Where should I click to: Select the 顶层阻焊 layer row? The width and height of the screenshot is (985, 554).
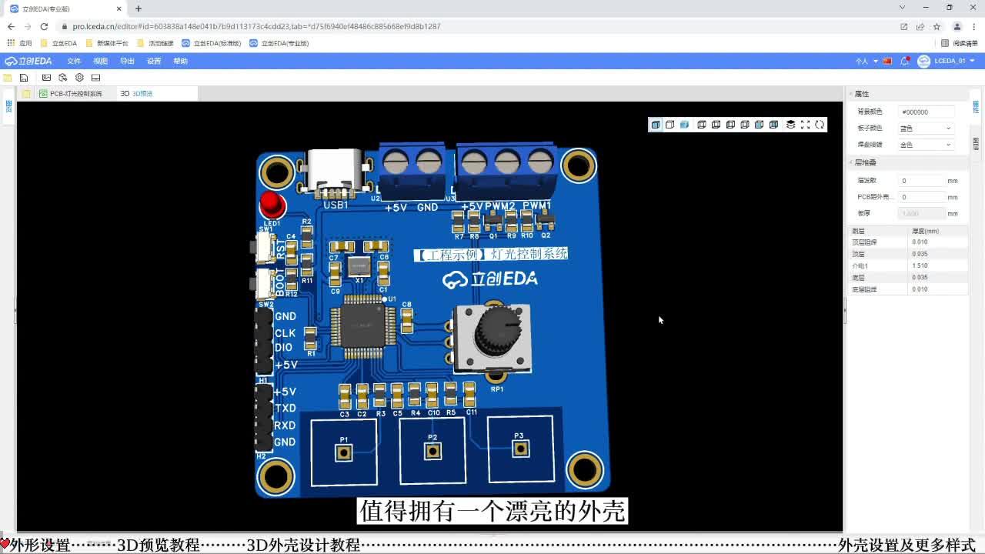coord(908,242)
